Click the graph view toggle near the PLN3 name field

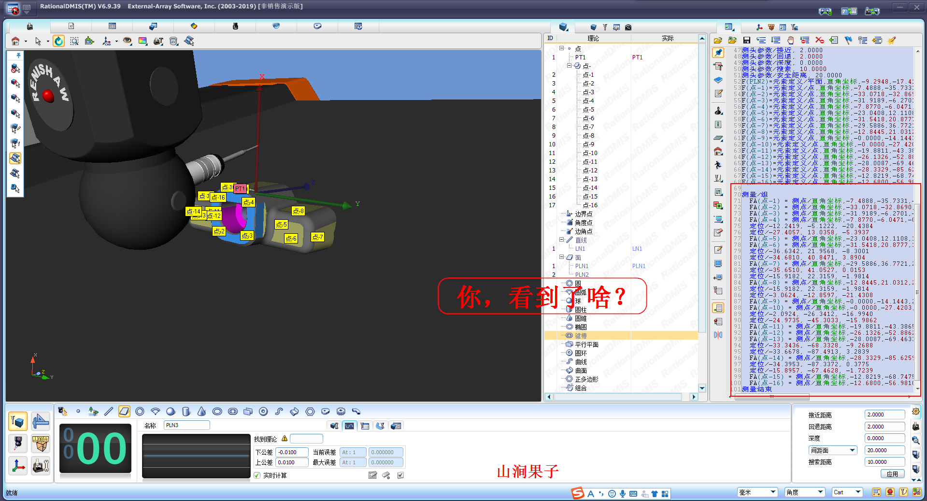click(349, 426)
